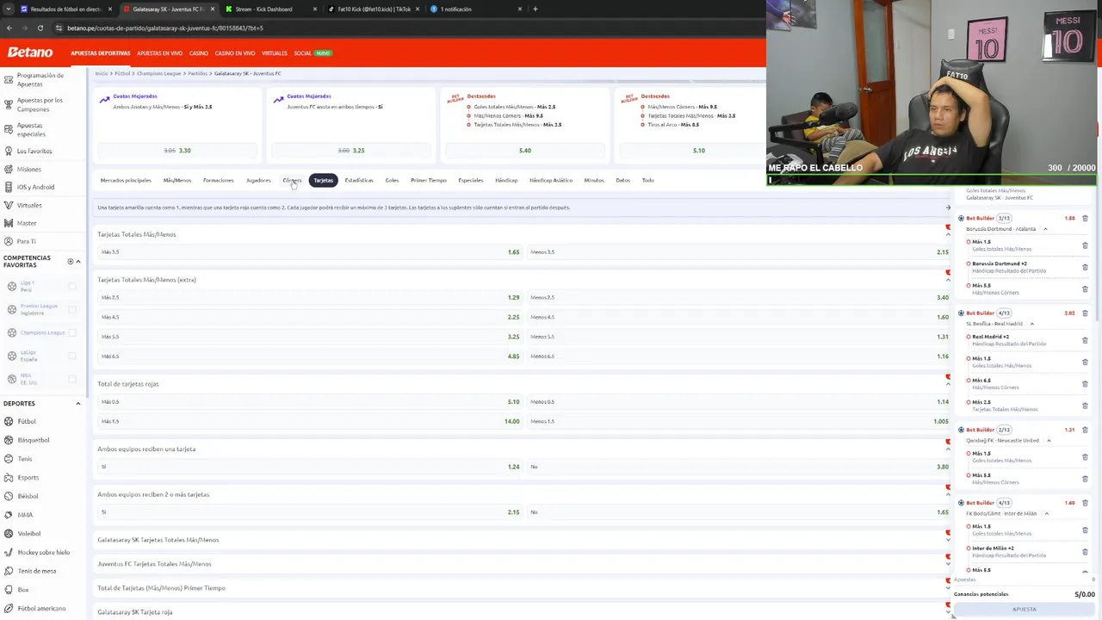Select boosted odds 3.30 Cuotas Mejoradas

(176, 151)
